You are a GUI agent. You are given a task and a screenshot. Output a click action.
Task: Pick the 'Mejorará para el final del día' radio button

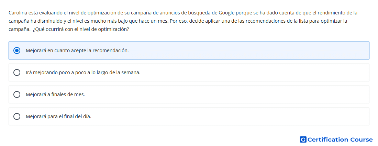pyautogui.click(x=17, y=116)
